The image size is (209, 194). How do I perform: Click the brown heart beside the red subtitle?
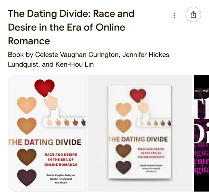[x=27, y=157]
